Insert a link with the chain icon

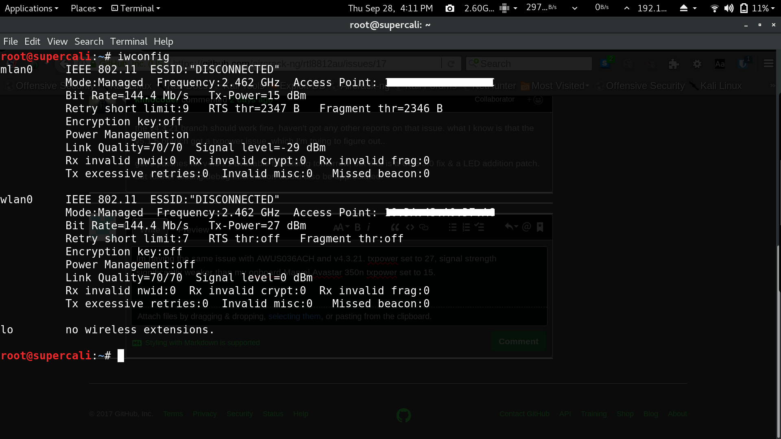(424, 227)
